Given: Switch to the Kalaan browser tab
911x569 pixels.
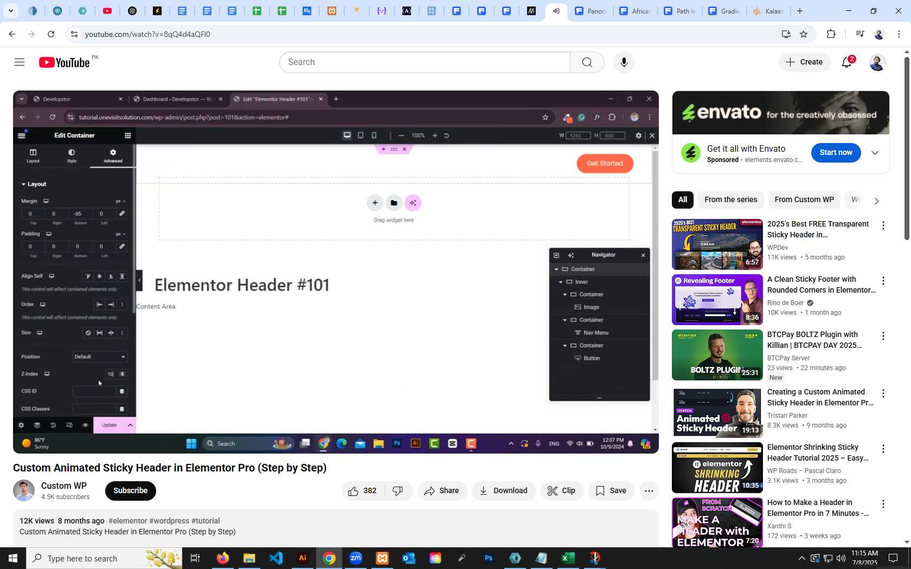Looking at the screenshot, I should click(769, 11).
